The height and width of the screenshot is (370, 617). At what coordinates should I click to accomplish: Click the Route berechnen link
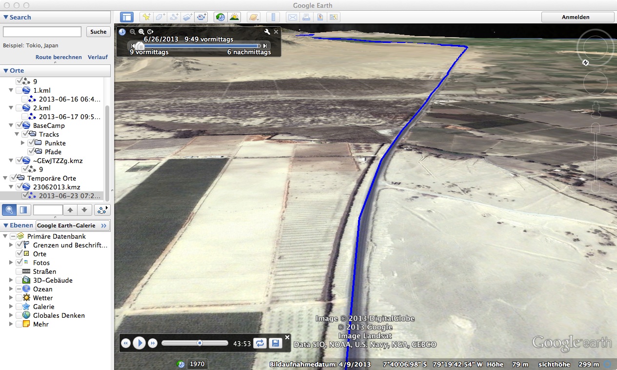point(59,57)
